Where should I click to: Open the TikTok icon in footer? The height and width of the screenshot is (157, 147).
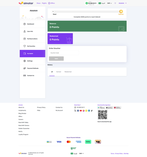tap(92, 111)
